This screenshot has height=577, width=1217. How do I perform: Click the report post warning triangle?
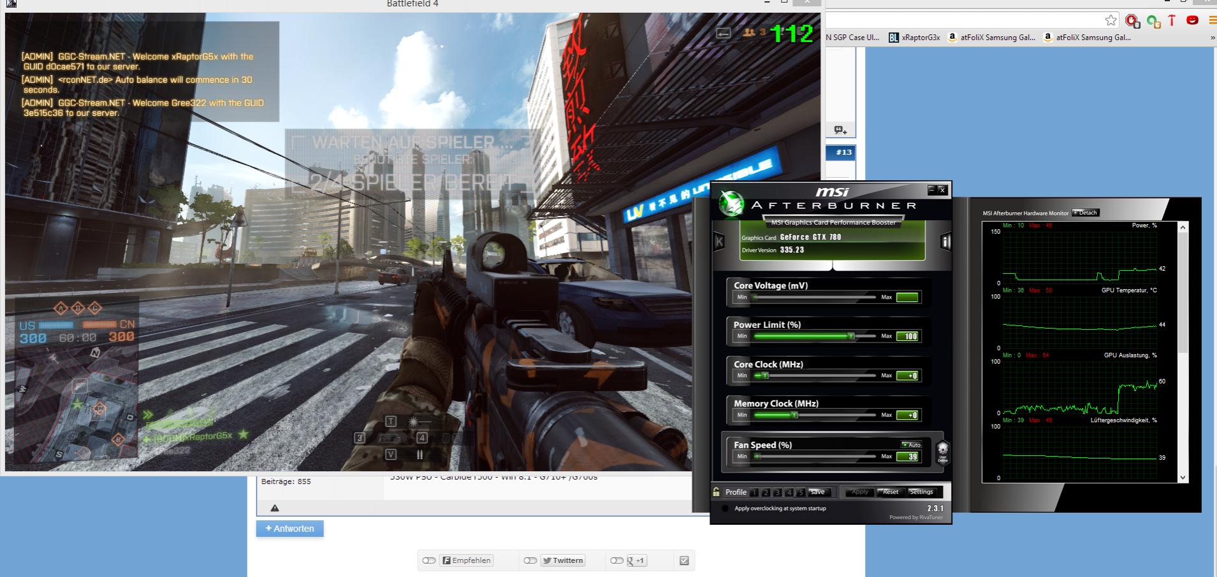coord(275,508)
